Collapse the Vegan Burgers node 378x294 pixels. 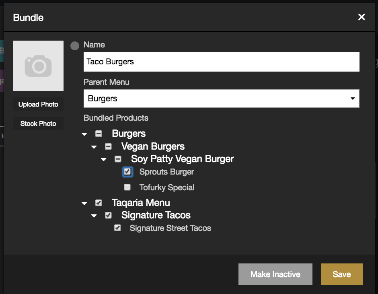point(94,147)
